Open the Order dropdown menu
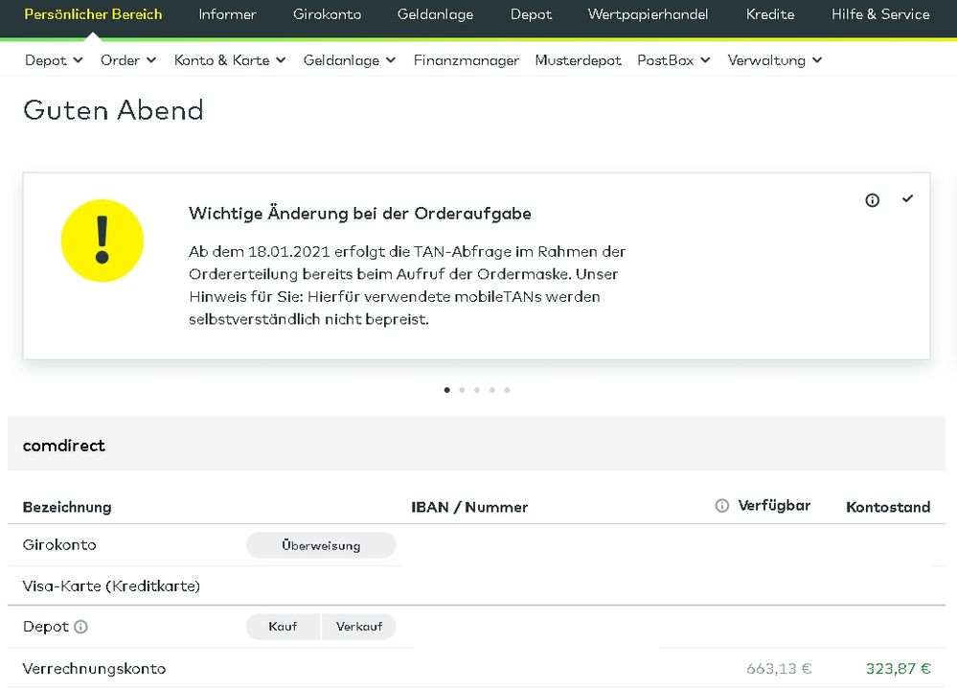957x689 pixels. point(127,59)
